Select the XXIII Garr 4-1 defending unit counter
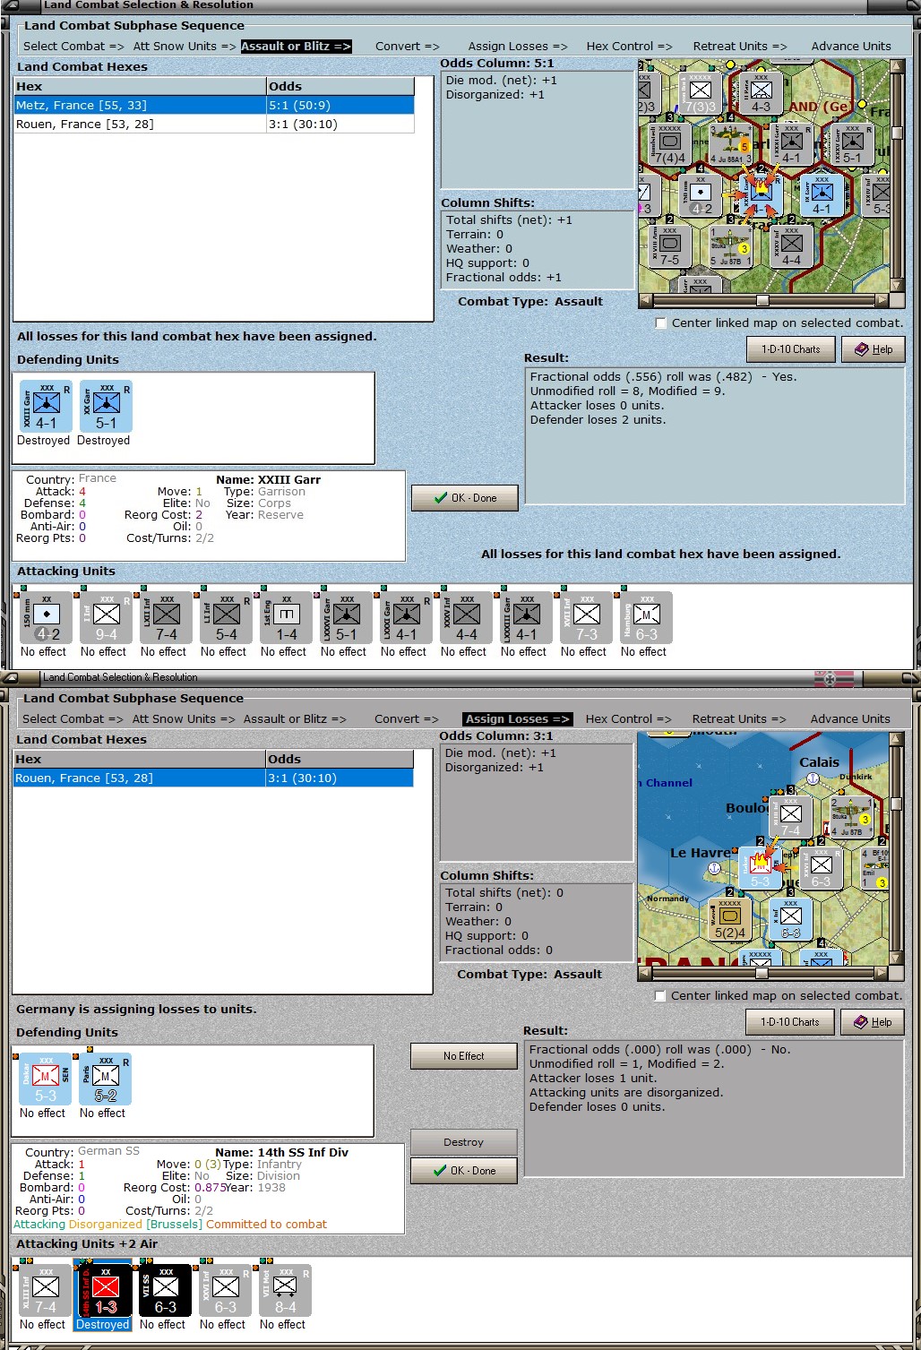921x1350 pixels. tap(47, 407)
